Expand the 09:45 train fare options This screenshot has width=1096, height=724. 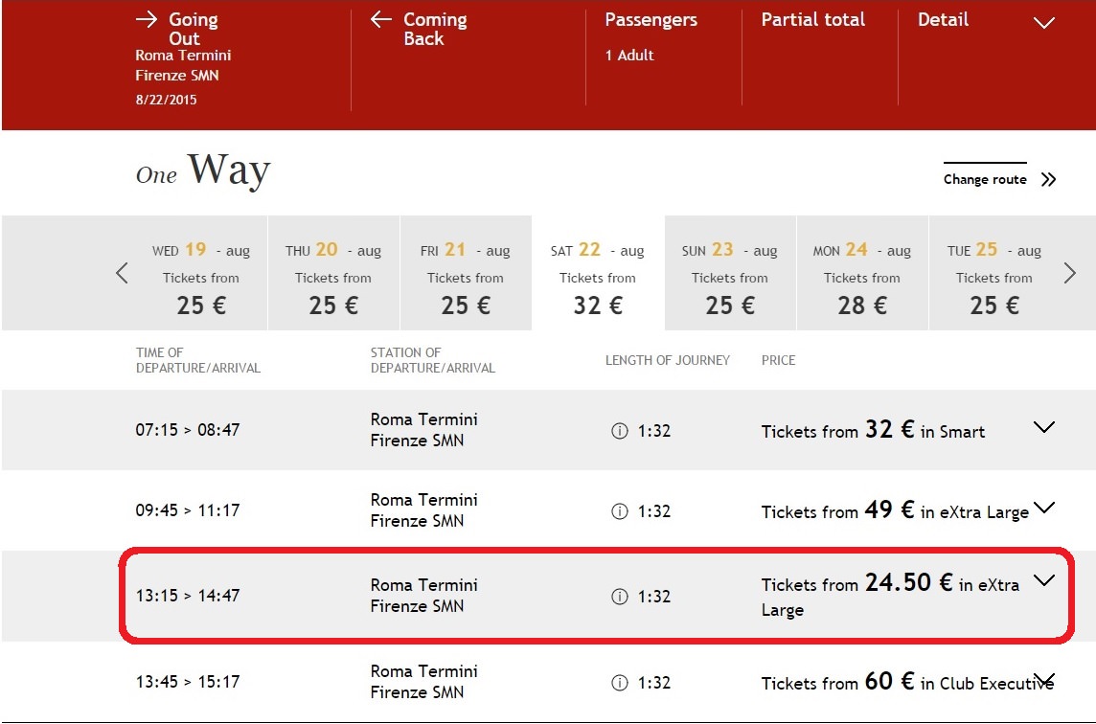(x=1043, y=508)
